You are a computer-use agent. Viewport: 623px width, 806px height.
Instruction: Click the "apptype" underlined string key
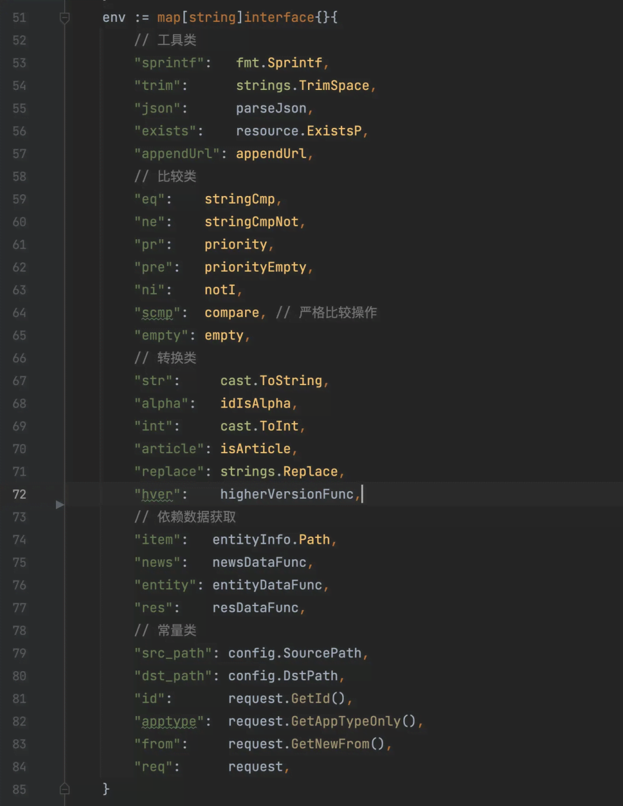coord(168,721)
